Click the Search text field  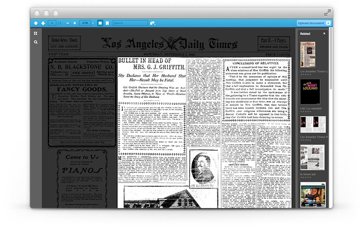[x=130, y=23]
